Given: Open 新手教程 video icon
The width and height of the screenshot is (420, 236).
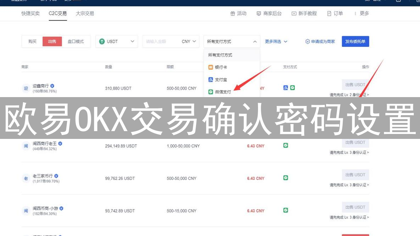Looking at the screenshot, I should tap(294, 14).
